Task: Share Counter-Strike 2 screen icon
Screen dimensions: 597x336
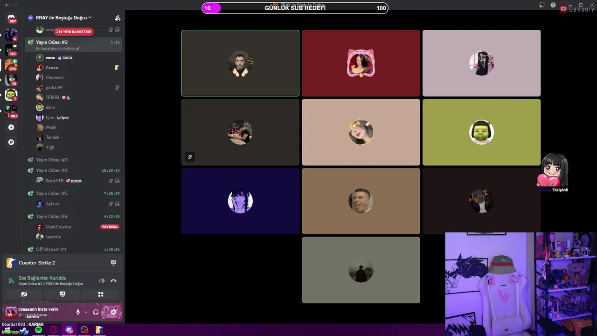Action: tap(113, 263)
